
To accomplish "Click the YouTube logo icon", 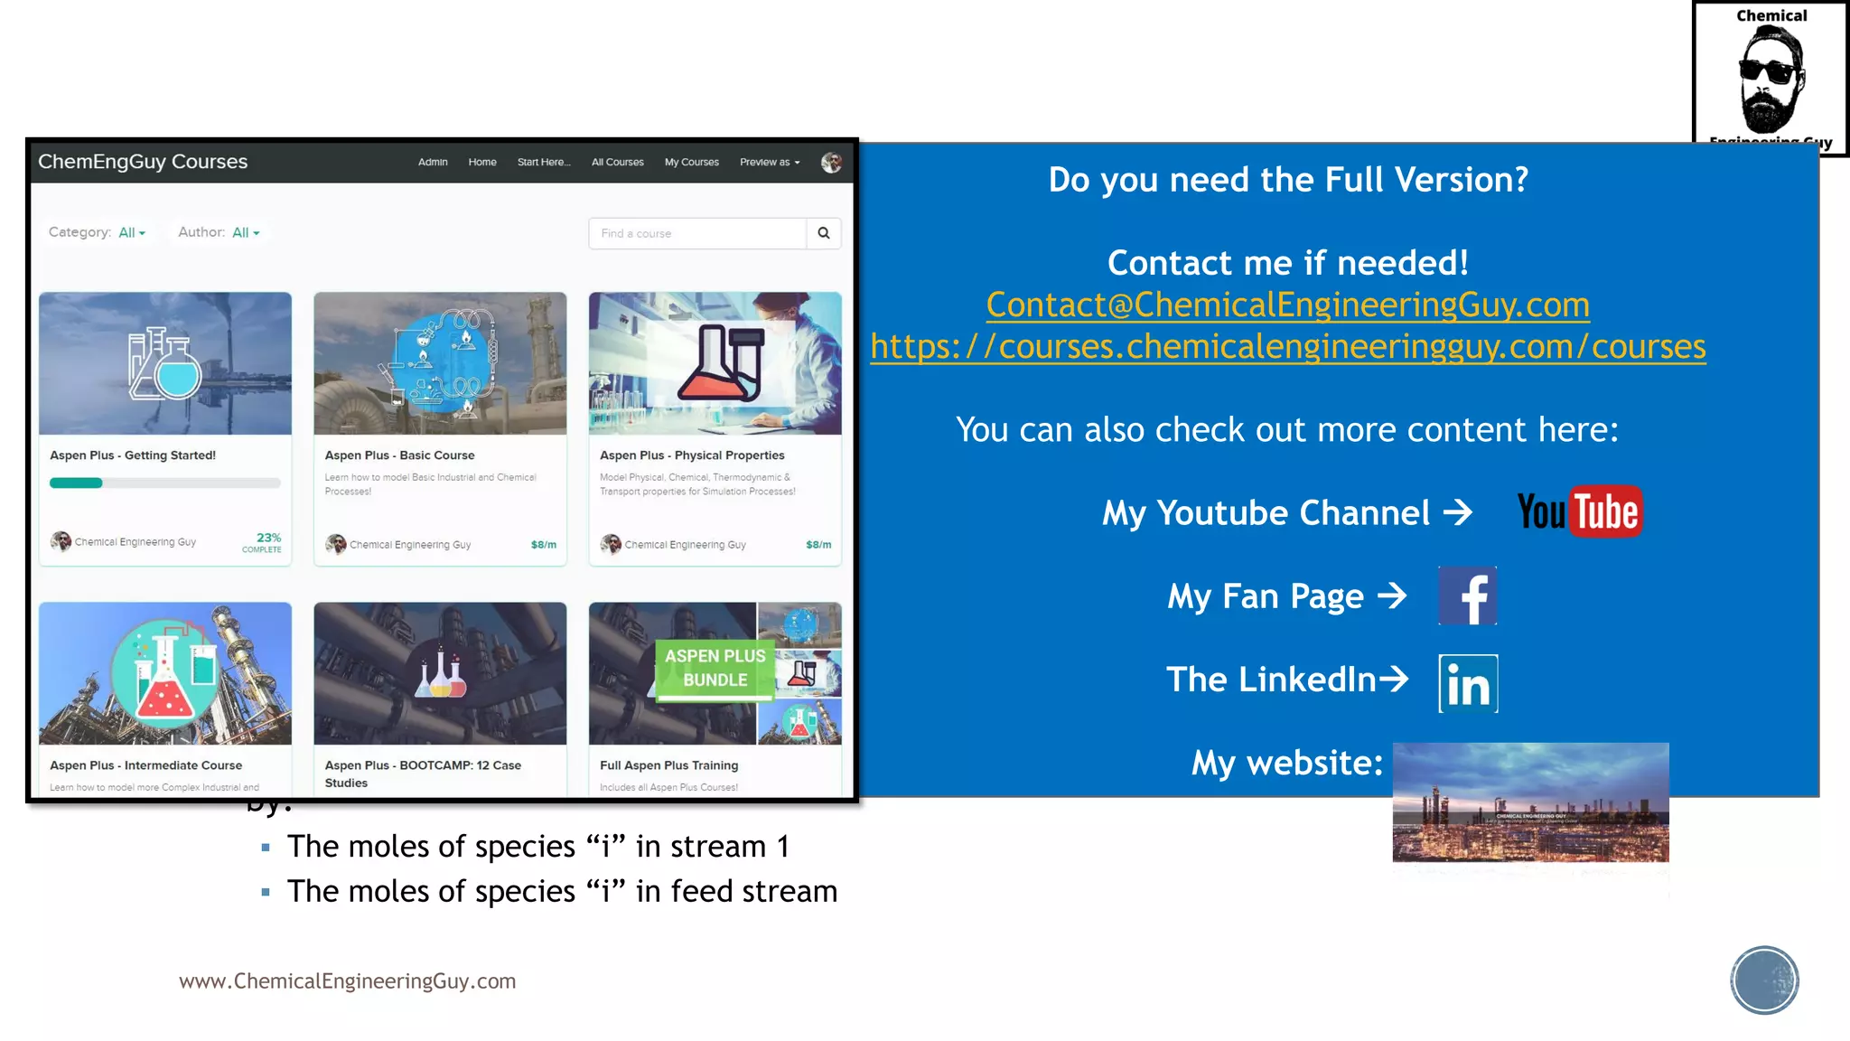I will 1579,512.
